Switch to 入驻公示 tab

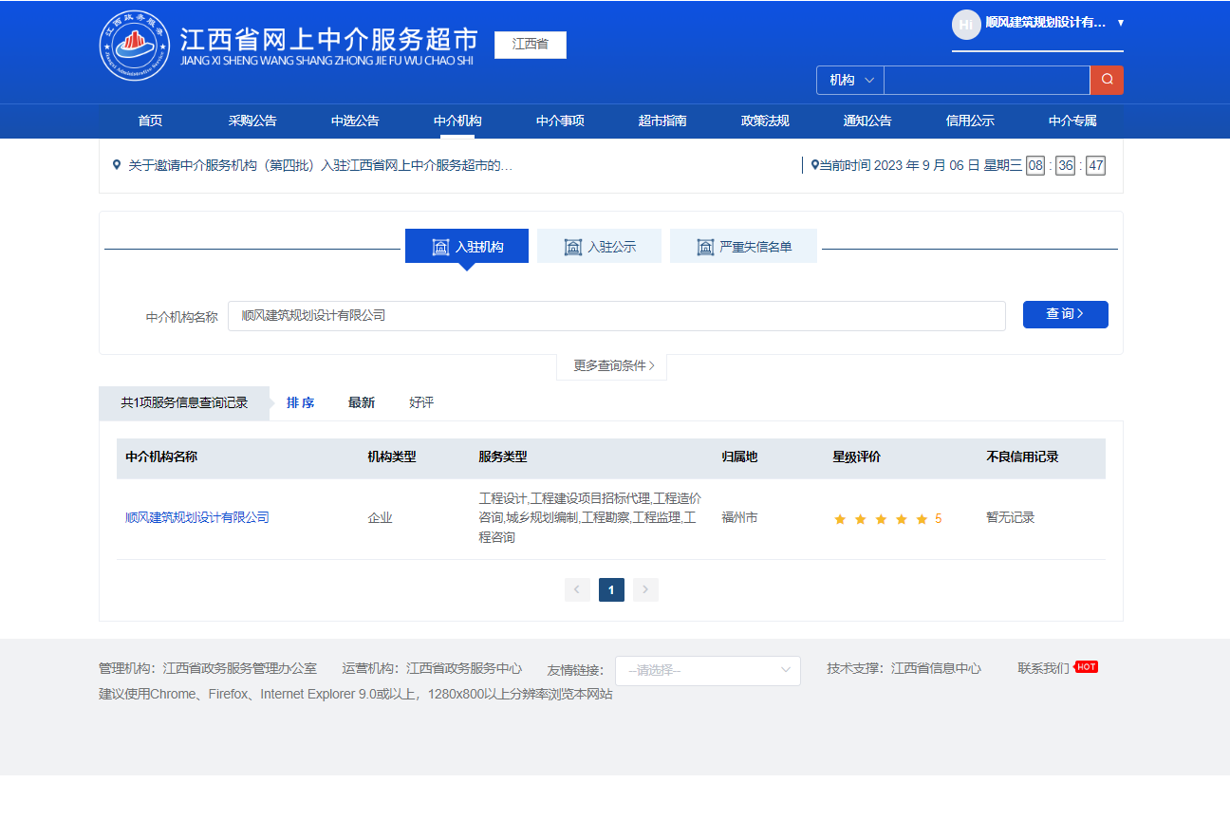click(599, 246)
